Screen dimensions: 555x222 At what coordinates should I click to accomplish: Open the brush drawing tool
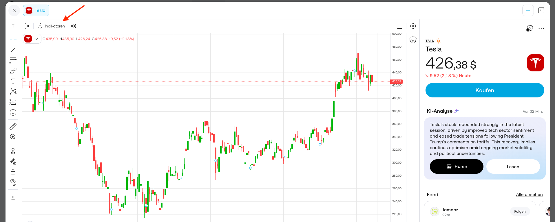point(13,71)
